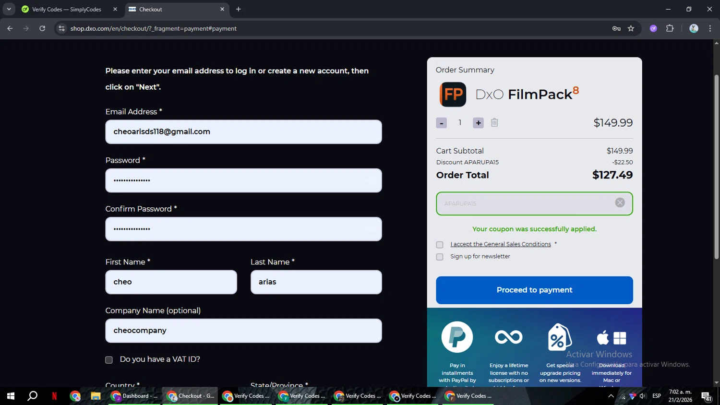Close the Checkout tab
This screenshot has height=405, width=720.
(x=222, y=9)
